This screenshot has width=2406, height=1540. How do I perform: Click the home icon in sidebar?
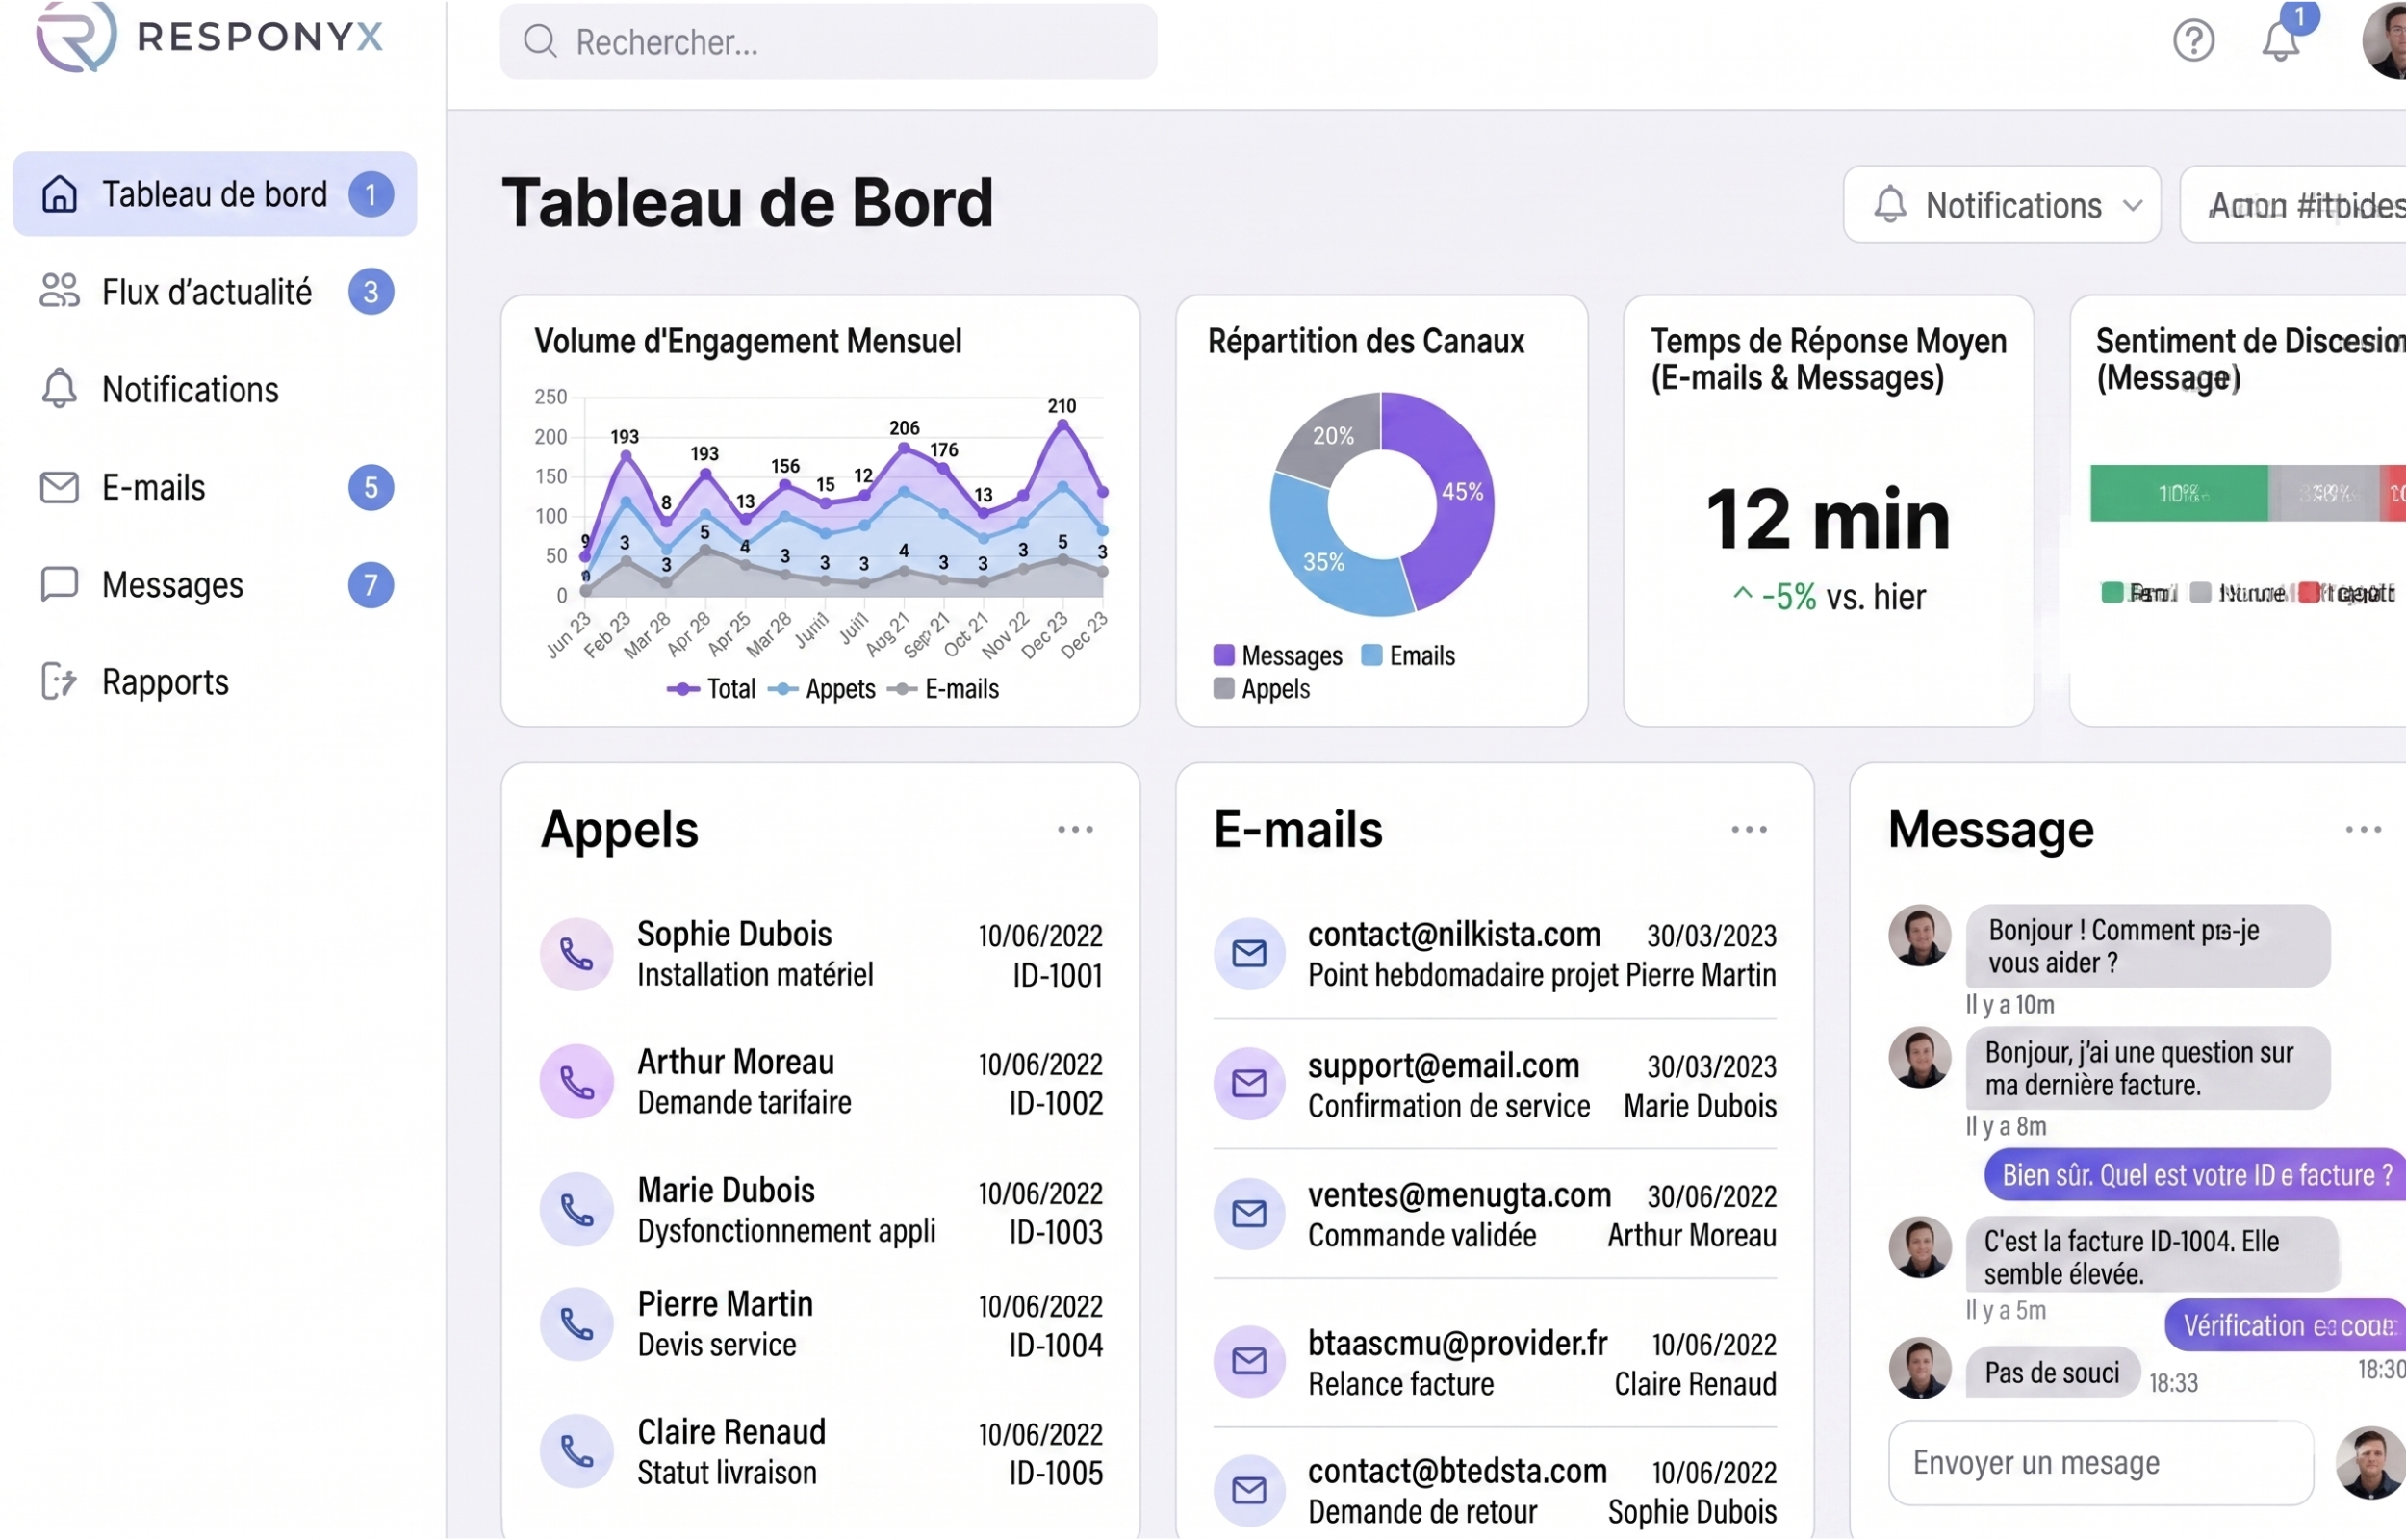click(x=59, y=194)
